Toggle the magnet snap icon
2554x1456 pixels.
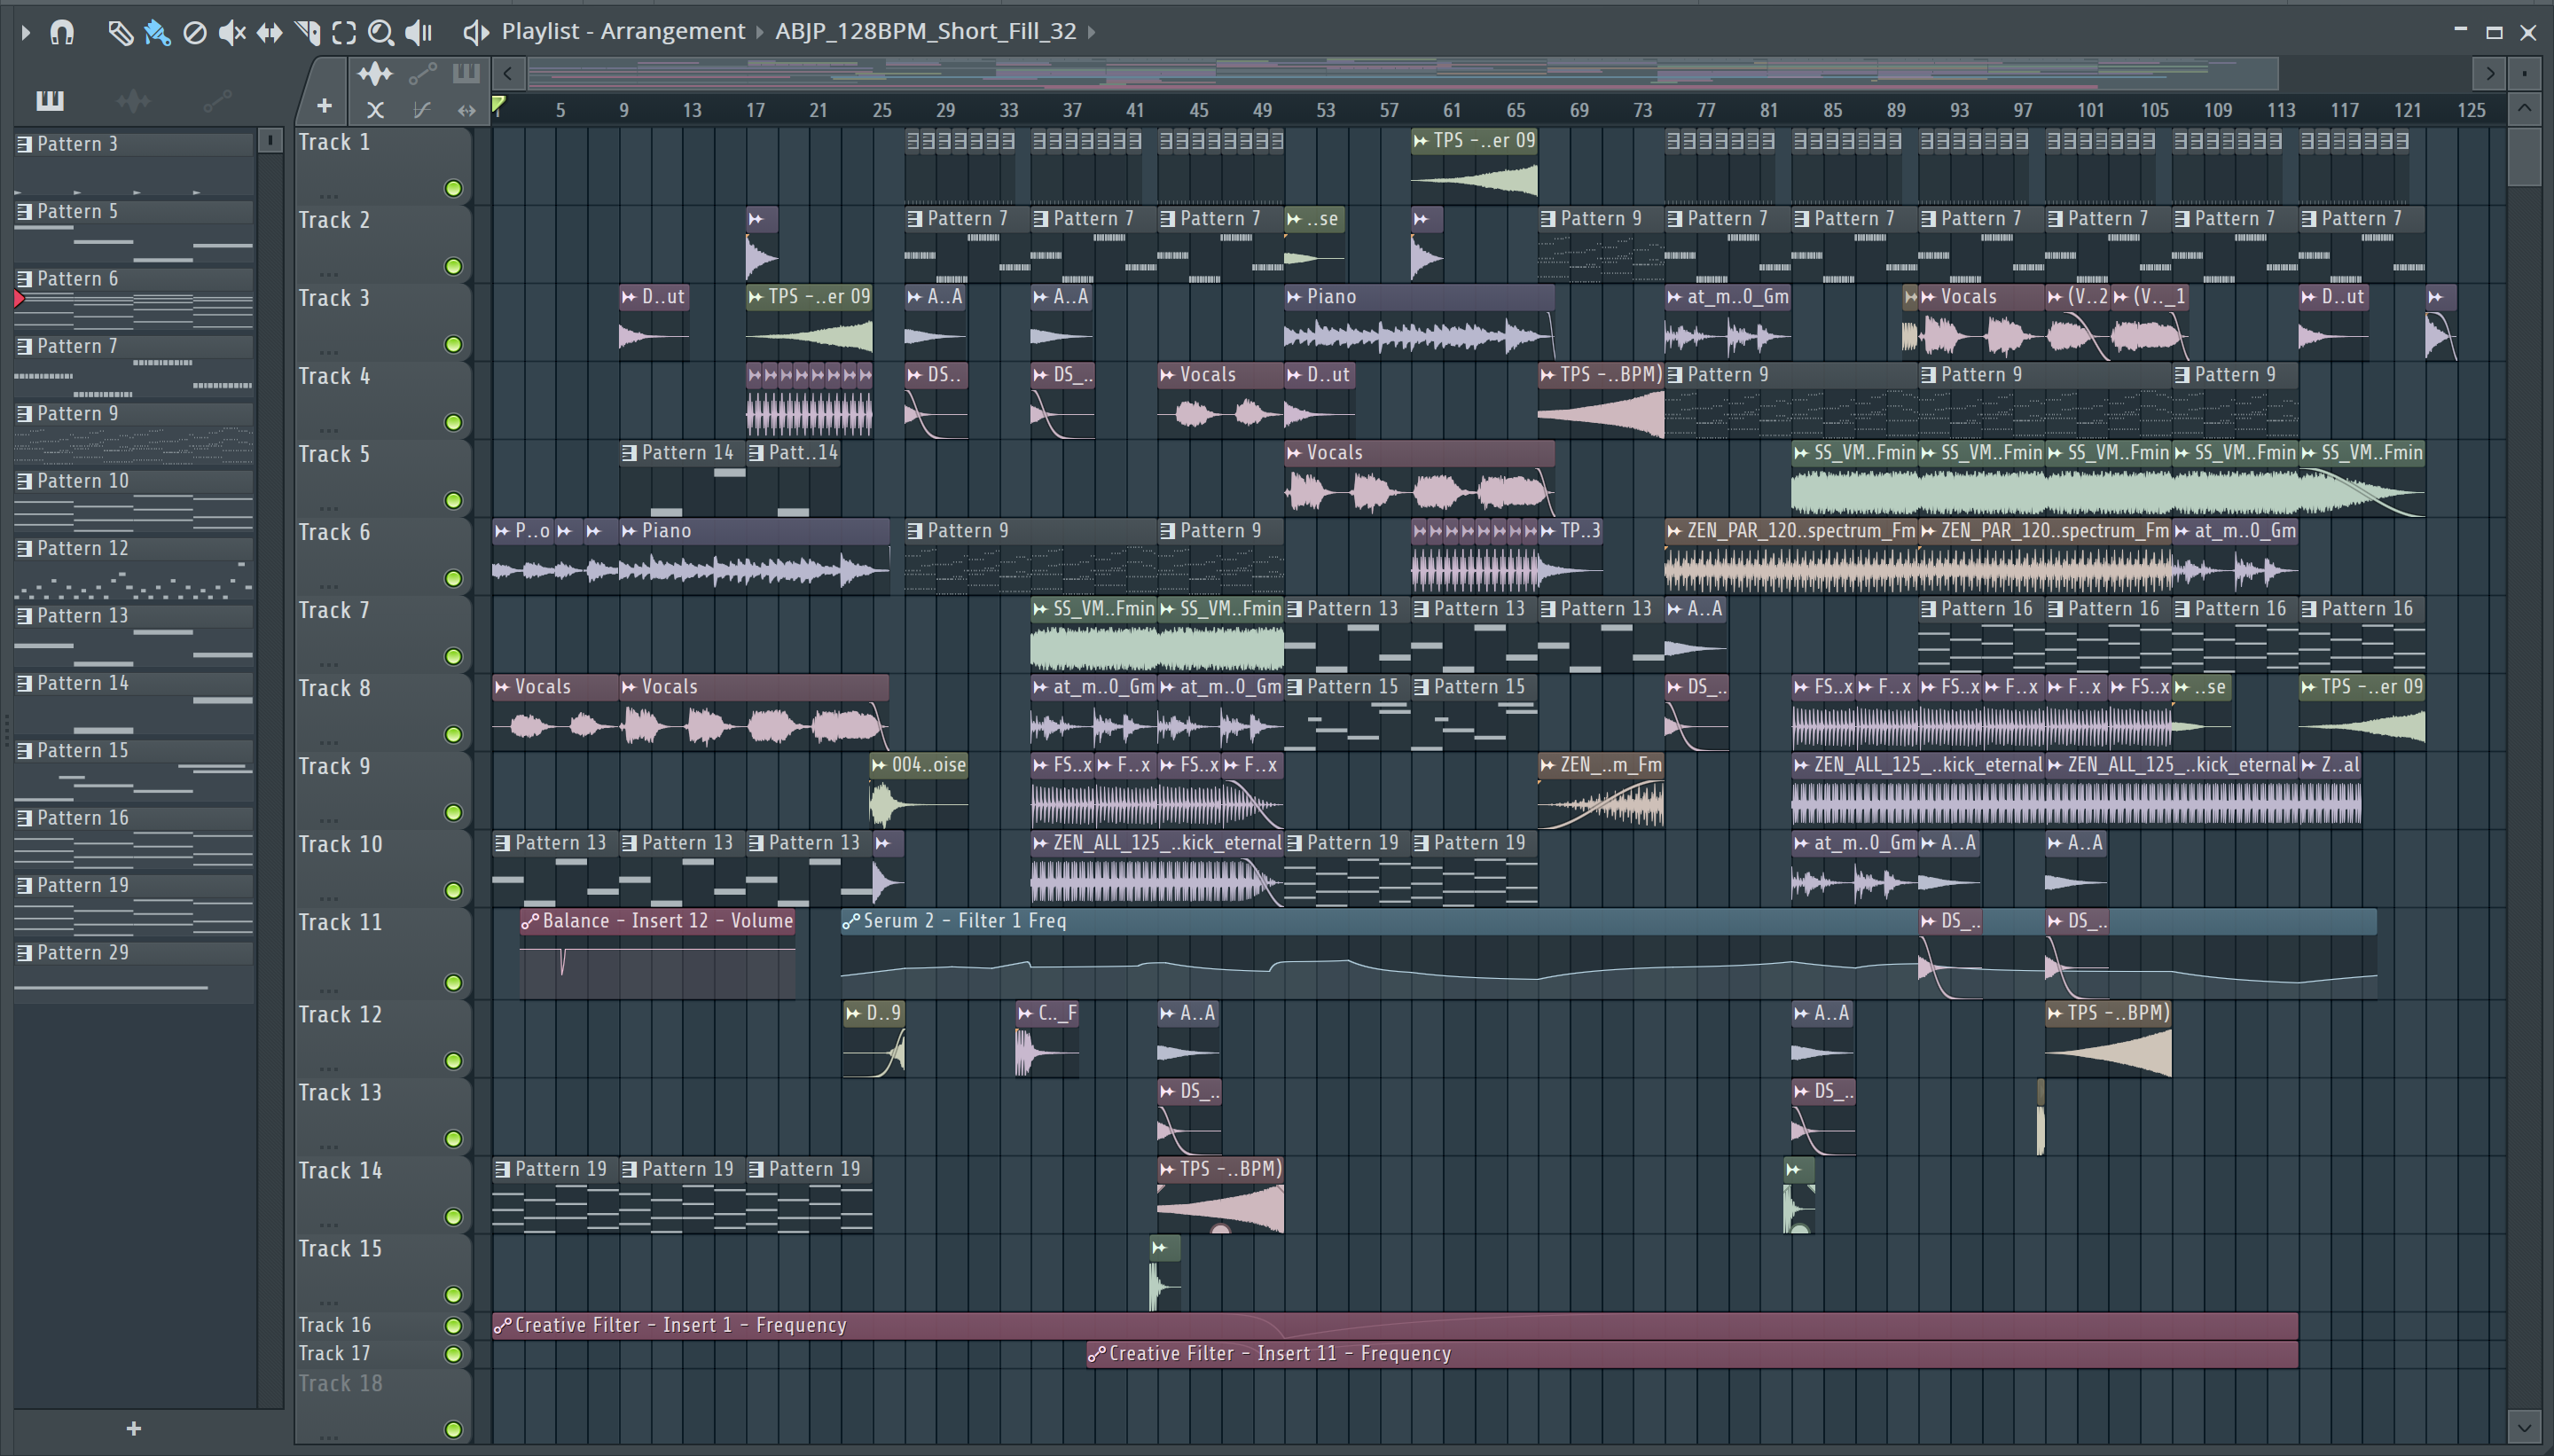(x=62, y=33)
